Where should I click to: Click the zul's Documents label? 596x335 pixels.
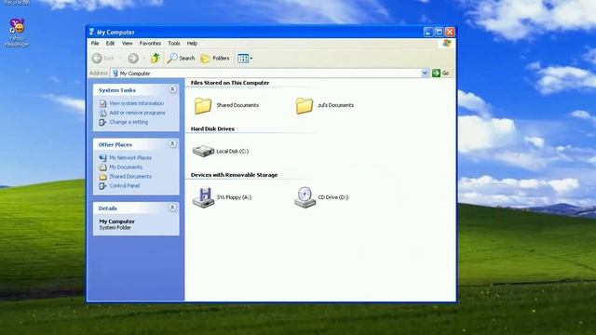click(x=335, y=105)
